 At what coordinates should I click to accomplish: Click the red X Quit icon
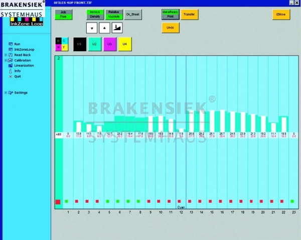(x=11, y=76)
